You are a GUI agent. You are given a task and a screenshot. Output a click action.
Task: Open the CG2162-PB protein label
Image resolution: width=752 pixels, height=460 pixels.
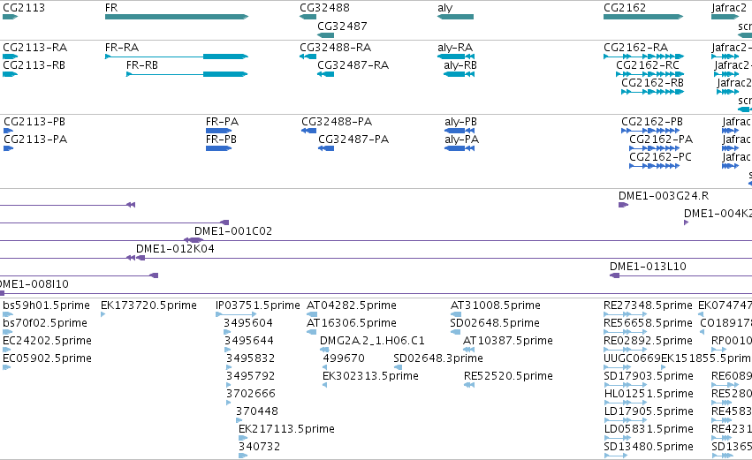click(652, 122)
